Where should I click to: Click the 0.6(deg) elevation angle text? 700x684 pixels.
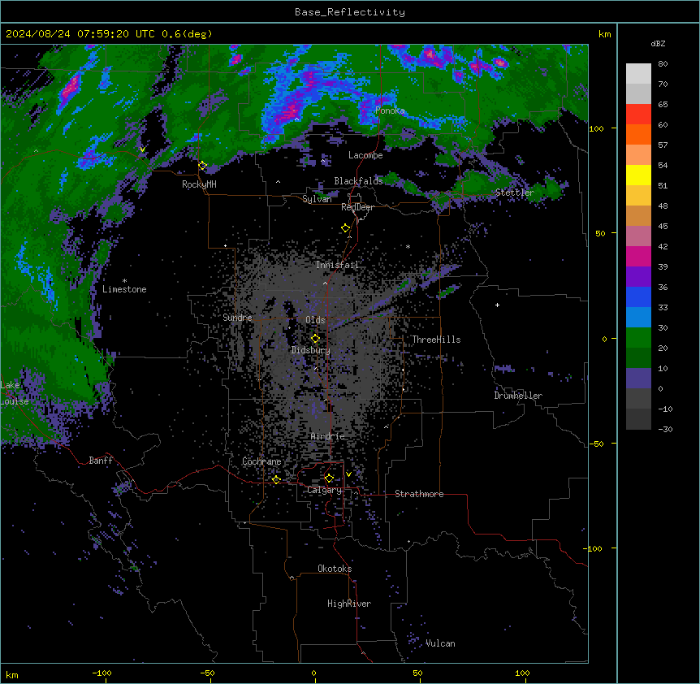(187, 34)
